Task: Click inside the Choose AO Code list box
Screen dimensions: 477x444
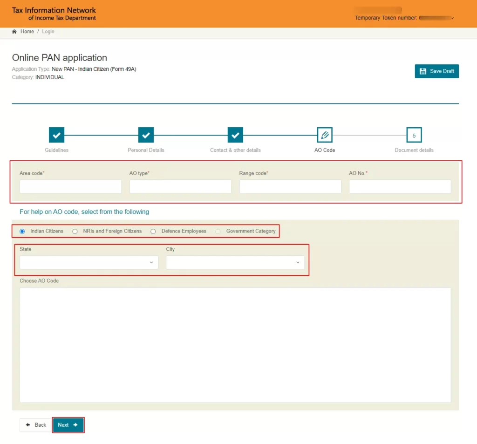Action: point(235,345)
